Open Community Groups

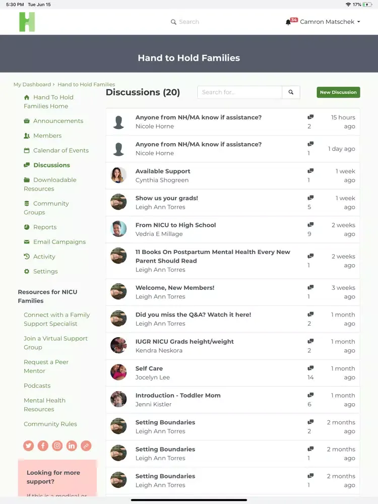point(46,208)
